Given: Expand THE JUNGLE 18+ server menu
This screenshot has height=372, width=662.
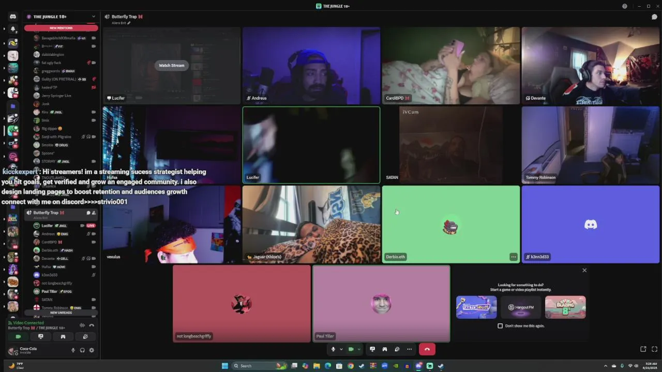Looking at the screenshot, I should tap(93, 17).
